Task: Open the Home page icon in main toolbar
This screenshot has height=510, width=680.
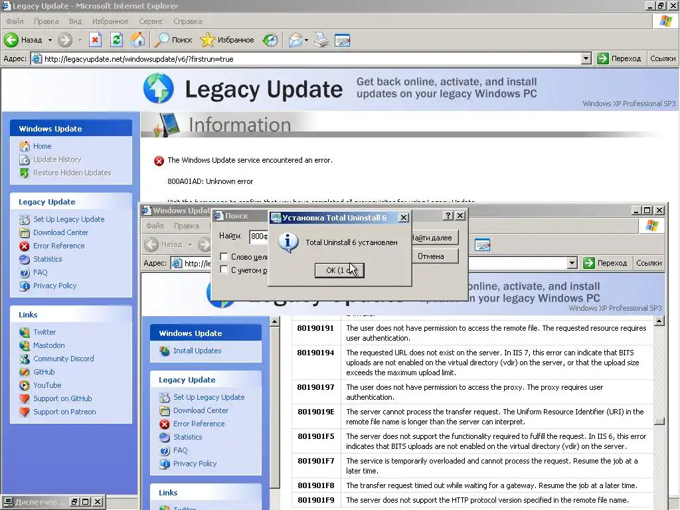Action: (x=137, y=40)
